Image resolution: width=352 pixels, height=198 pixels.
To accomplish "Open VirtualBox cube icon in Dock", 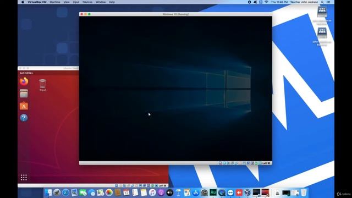I will [x=248, y=193].
